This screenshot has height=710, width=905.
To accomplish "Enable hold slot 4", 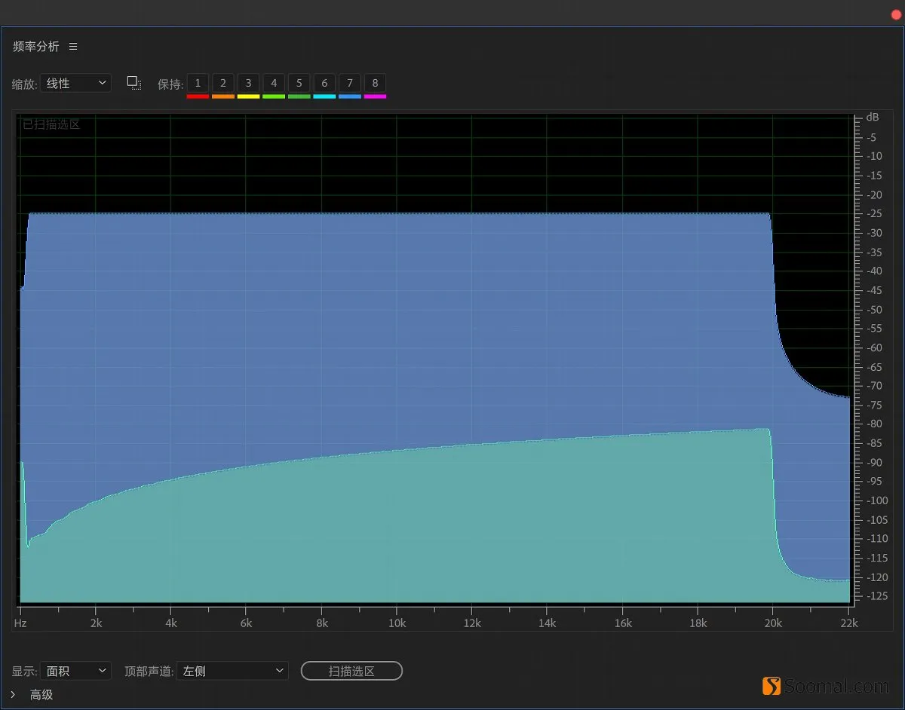I will pyautogui.click(x=274, y=83).
